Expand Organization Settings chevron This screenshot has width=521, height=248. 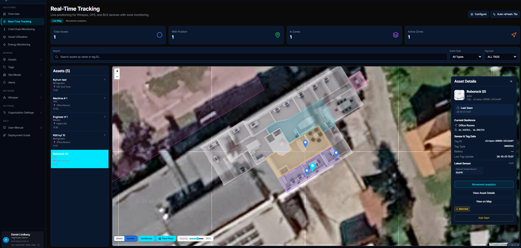41,113
